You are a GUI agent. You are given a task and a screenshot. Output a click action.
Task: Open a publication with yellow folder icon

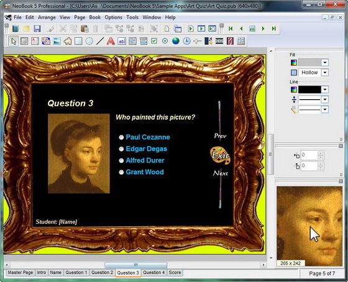pyautogui.click(x=26, y=29)
